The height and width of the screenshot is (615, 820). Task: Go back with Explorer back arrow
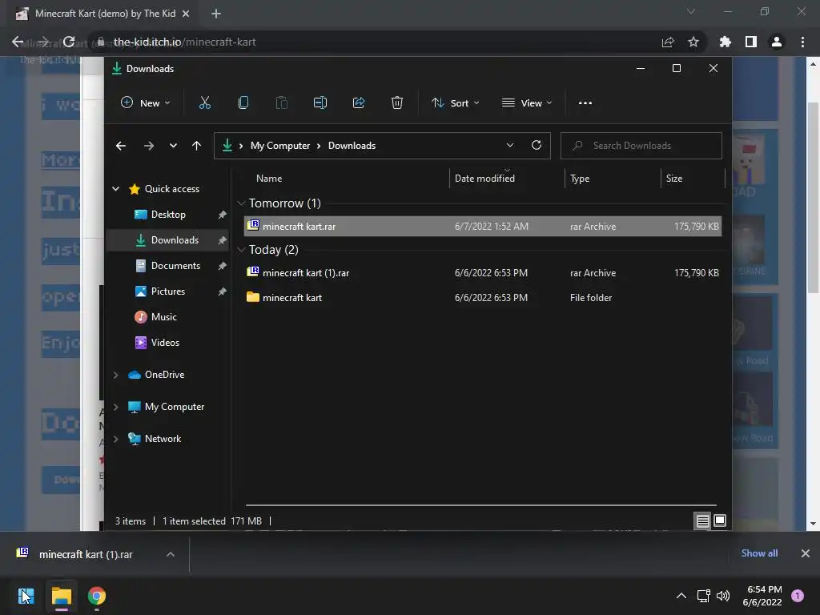tap(121, 146)
